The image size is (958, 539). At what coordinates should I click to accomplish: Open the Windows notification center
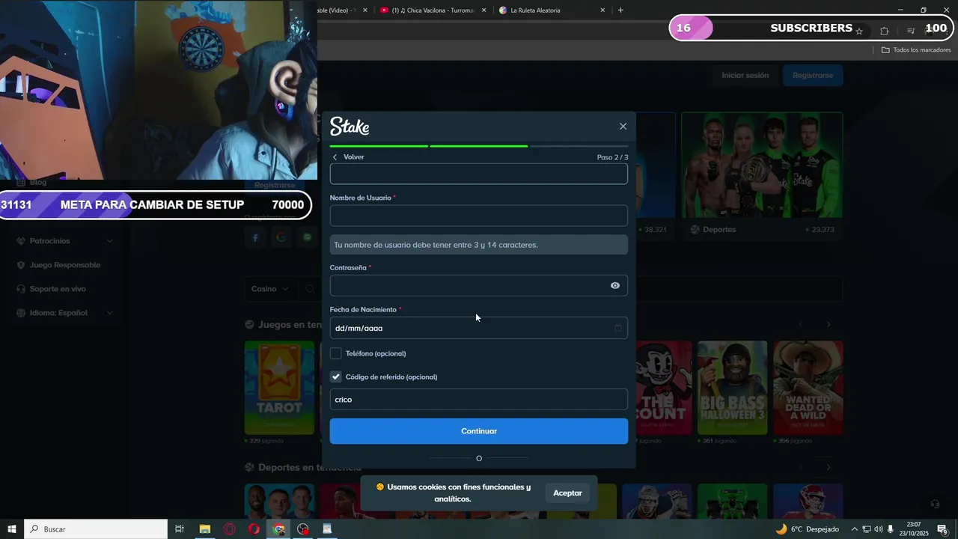pos(942,529)
